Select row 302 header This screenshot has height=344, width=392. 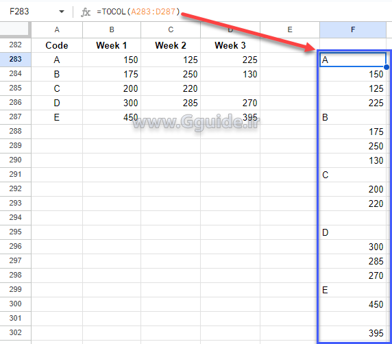(x=15, y=333)
